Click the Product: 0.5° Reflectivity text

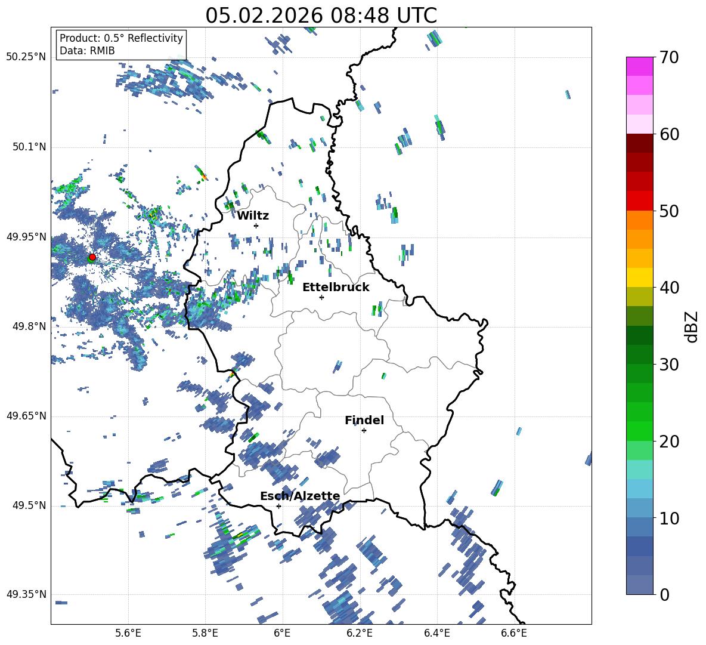click(121, 38)
